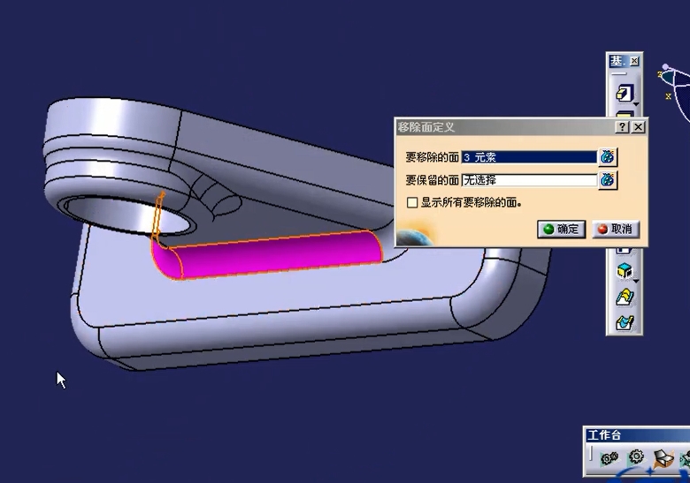Click the help question-mark button in dialog
The image size is (690, 483).
[x=621, y=127]
